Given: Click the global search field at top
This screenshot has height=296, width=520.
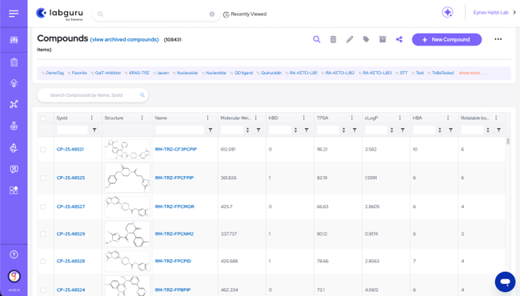Looking at the screenshot, I should click(x=156, y=14).
